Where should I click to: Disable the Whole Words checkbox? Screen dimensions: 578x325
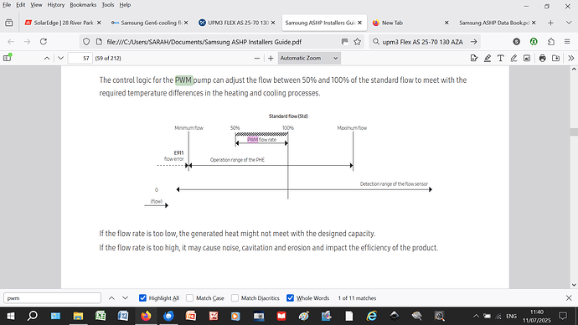[x=290, y=298]
